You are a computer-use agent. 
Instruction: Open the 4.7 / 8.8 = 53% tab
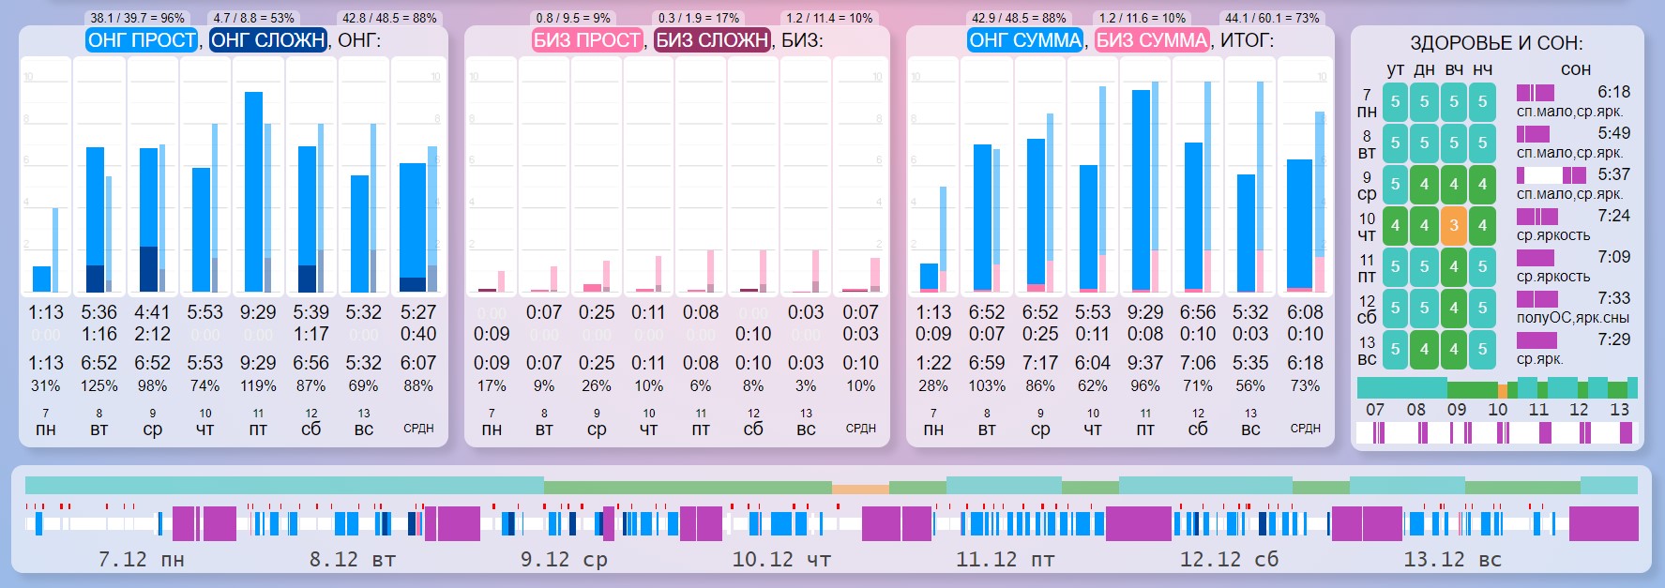(x=253, y=18)
